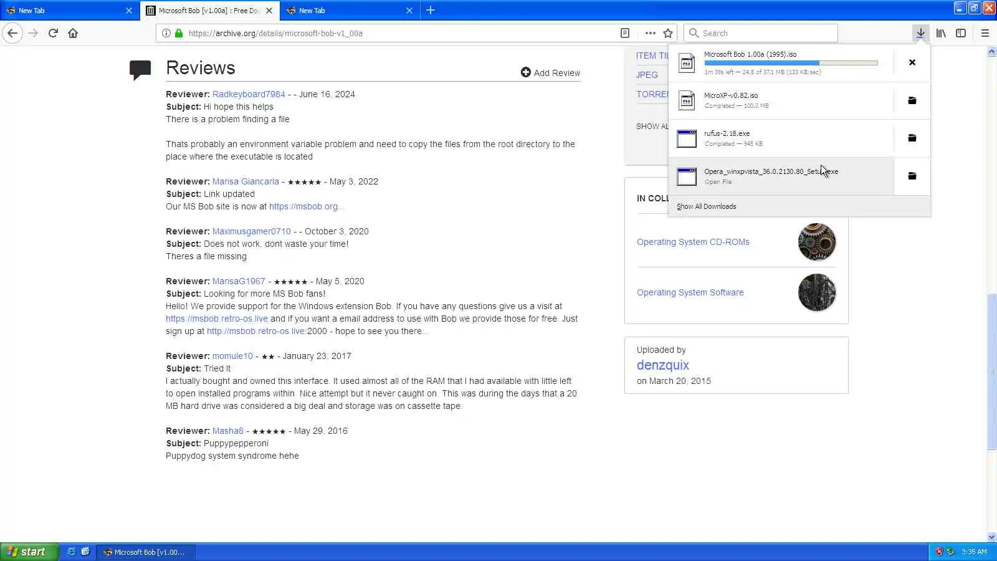This screenshot has height=561, width=997.
Task: Launch Internet Explorer from Quick Launch
Action: click(71, 552)
